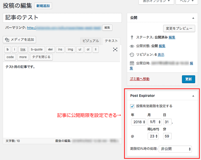Click the メディアを追加 button
201x160 pixels.
point(20,40)
